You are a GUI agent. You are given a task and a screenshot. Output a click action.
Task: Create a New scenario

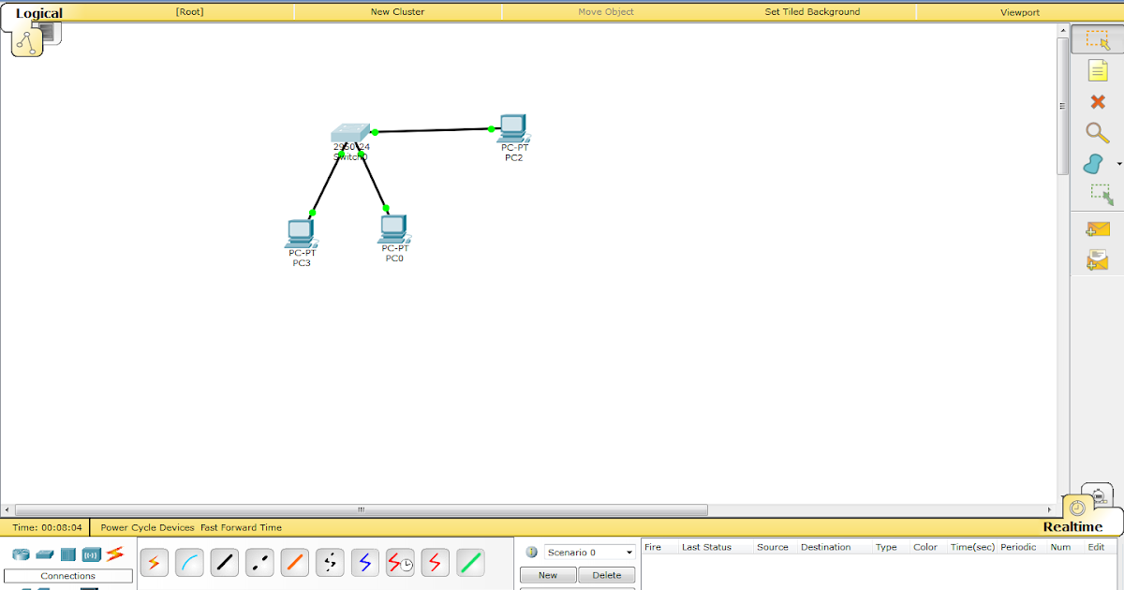(547, 575)
